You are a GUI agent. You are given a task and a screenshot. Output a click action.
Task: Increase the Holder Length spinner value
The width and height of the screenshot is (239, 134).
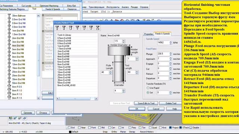[x=137, y=58]
